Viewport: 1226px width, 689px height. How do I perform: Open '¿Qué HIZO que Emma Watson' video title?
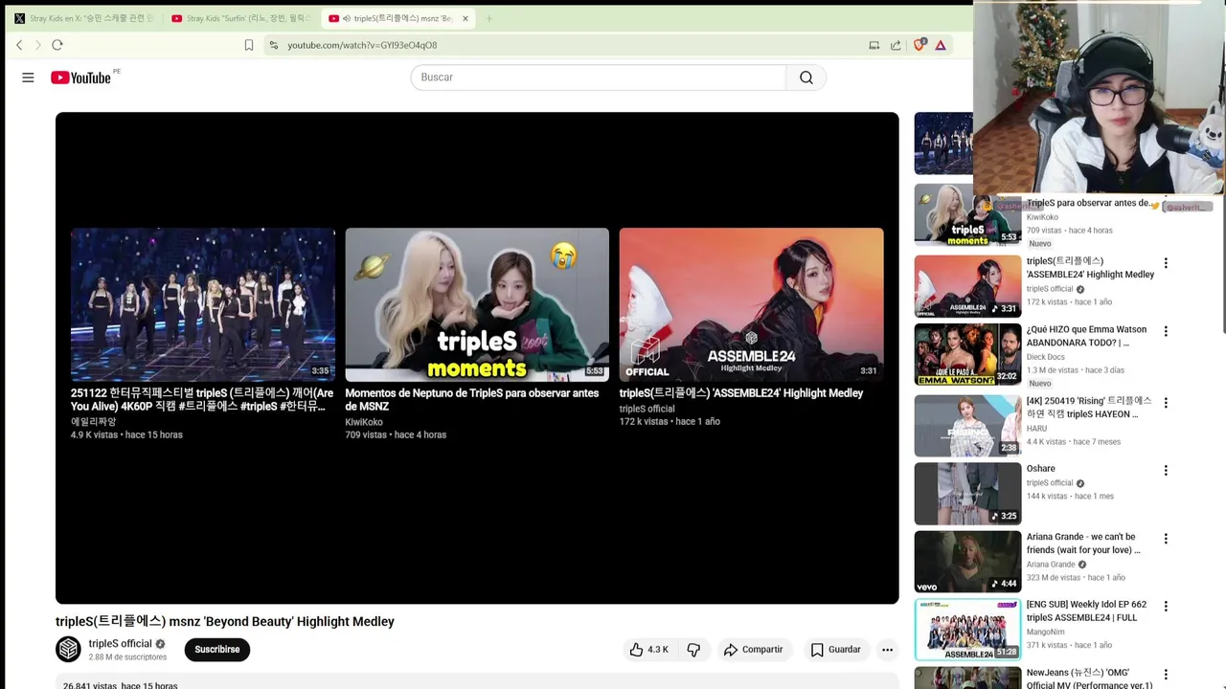coord(1086,336)
